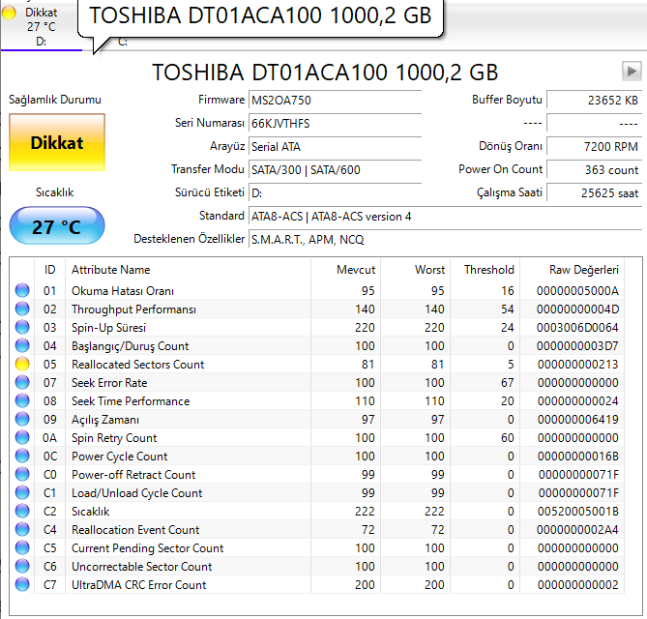Select the Load/Unload Cycle Count attribute name

[136, 492]
